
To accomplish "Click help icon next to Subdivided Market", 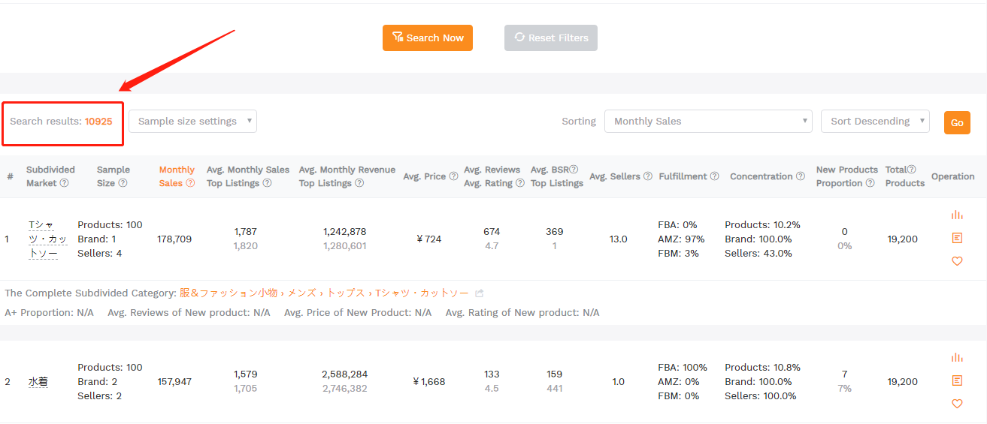I will pos(65,183).
